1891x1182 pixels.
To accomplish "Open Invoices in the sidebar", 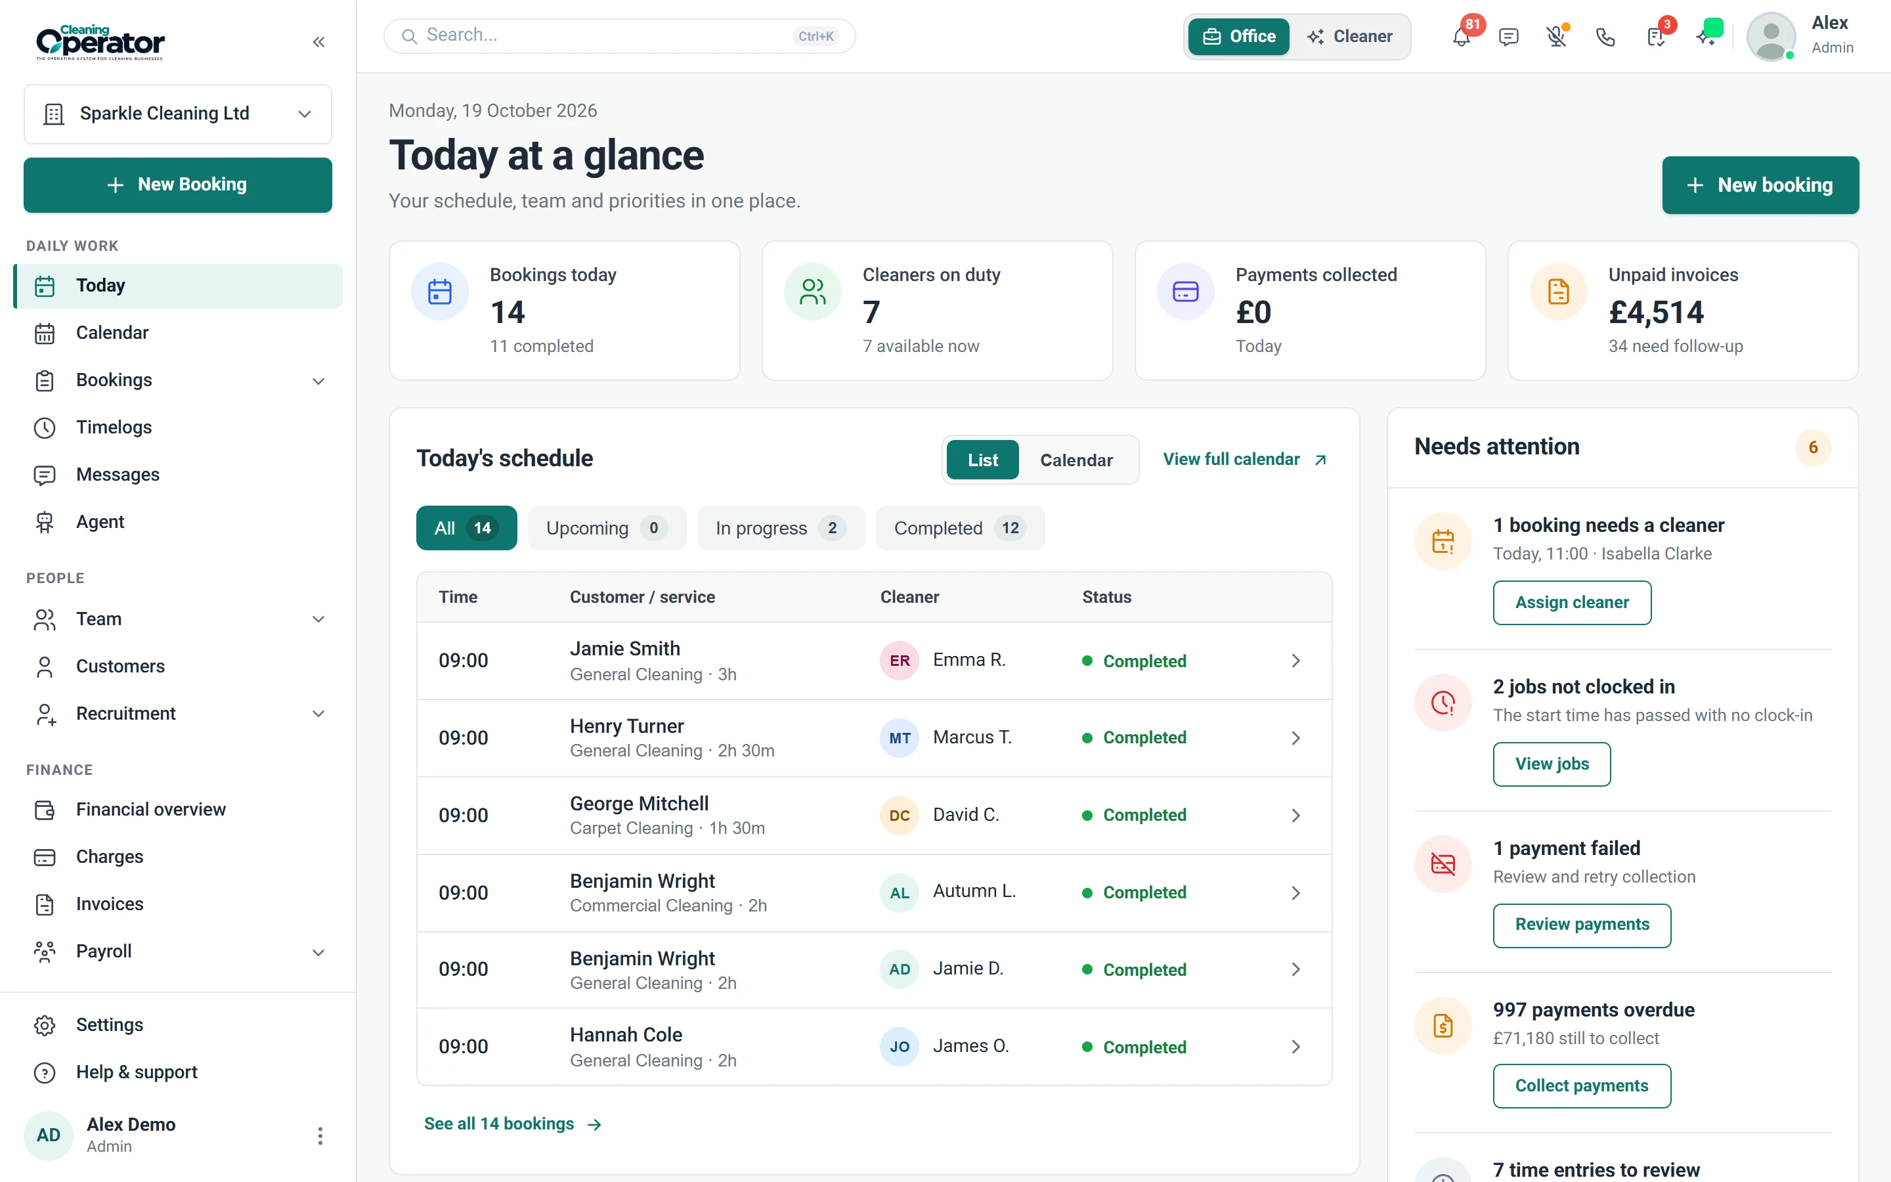I will (178, 904).
